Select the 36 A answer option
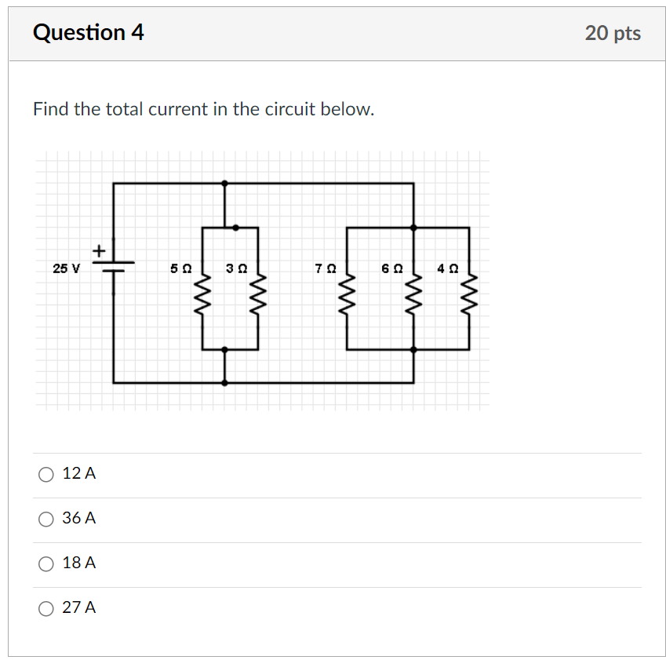 (x=46, y=518)
